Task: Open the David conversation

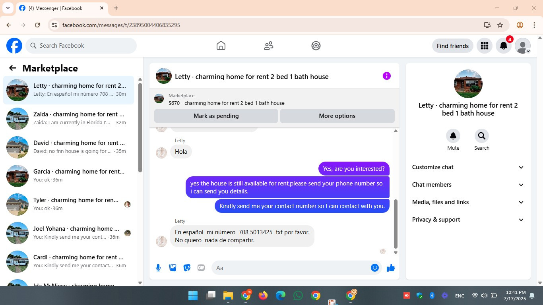Action: coord(69,147)
